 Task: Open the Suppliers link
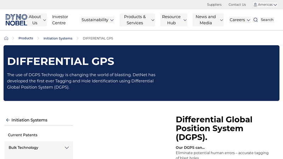[214, 5]
